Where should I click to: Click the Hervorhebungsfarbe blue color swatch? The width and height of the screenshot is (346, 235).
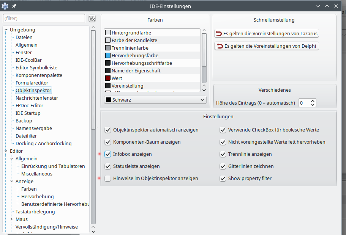pos(108,55)
